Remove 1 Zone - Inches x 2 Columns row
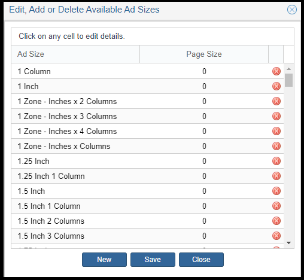This screenshot has width=304, height=280. point(276,101)
